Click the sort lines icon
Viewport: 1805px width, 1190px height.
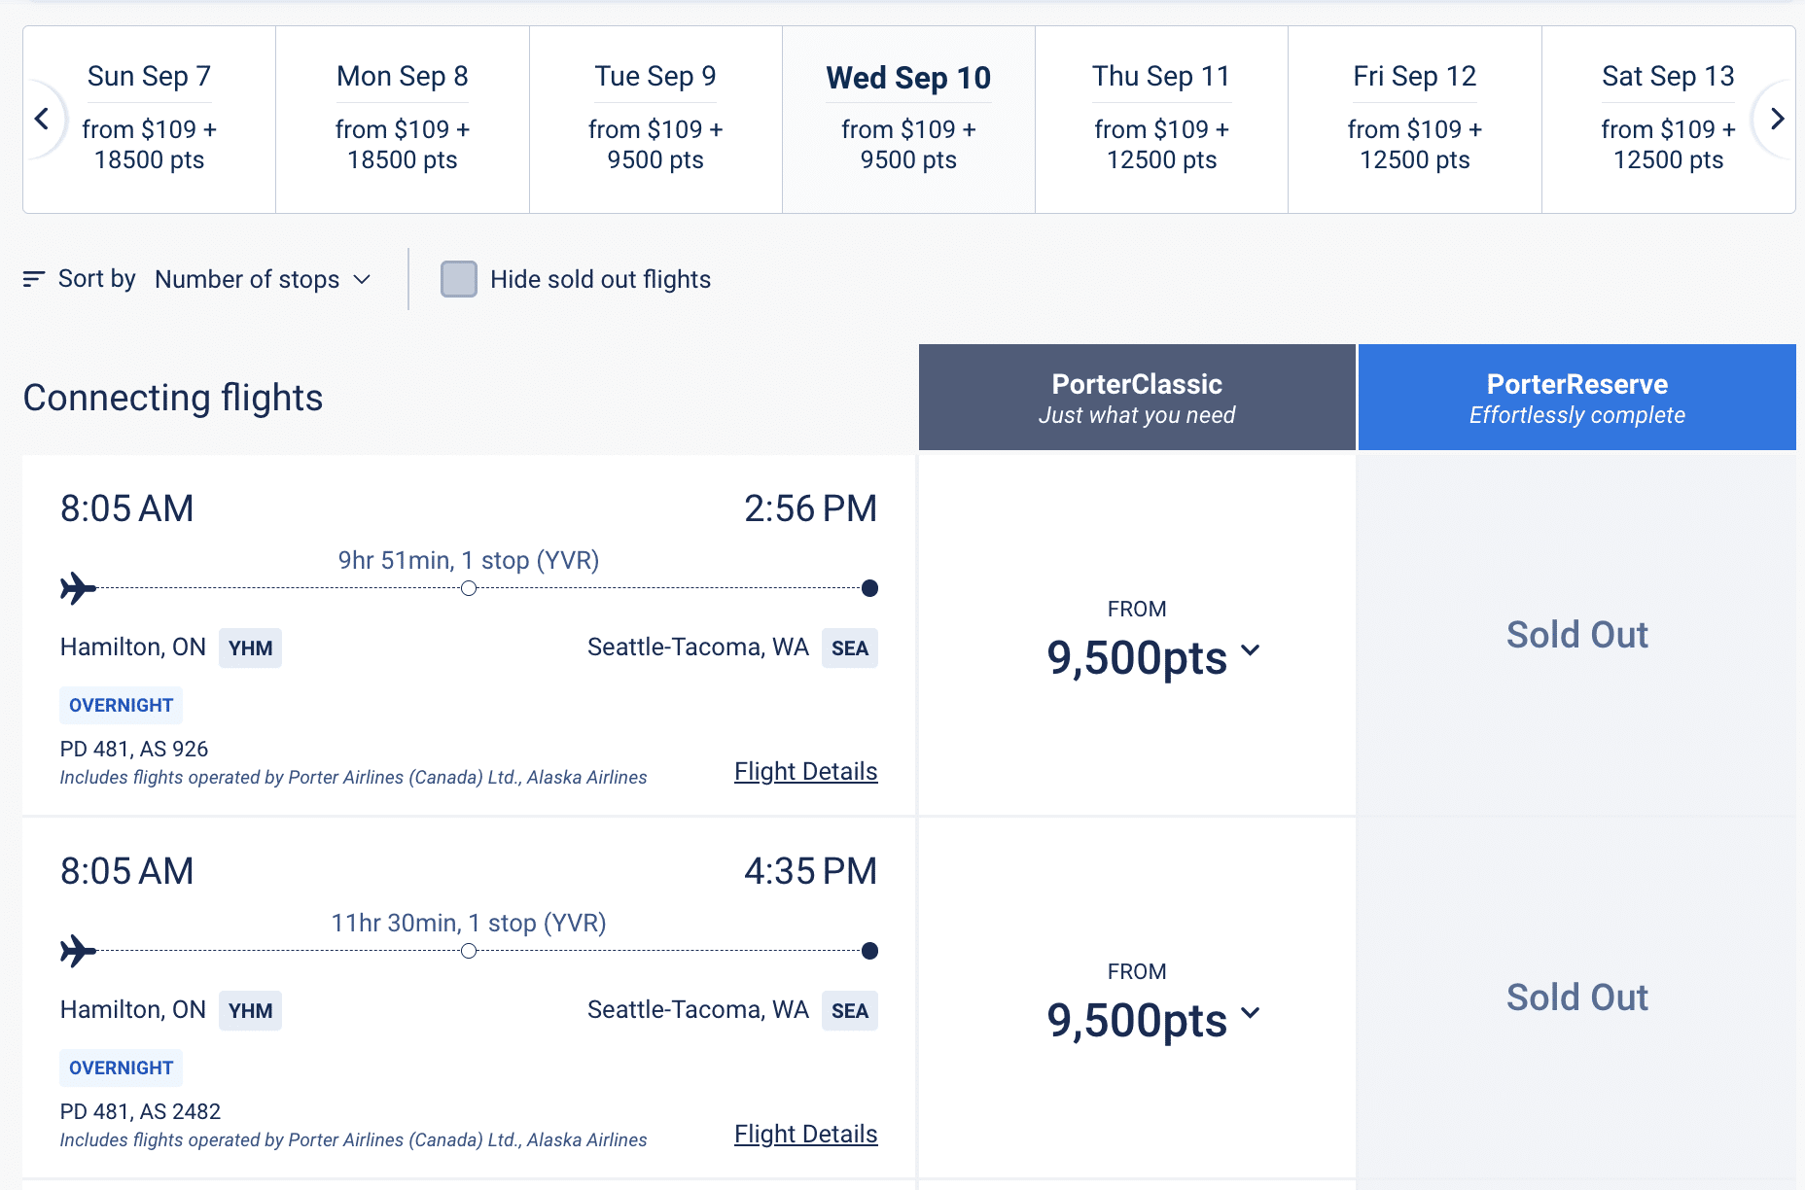click(x=34, y=280)
